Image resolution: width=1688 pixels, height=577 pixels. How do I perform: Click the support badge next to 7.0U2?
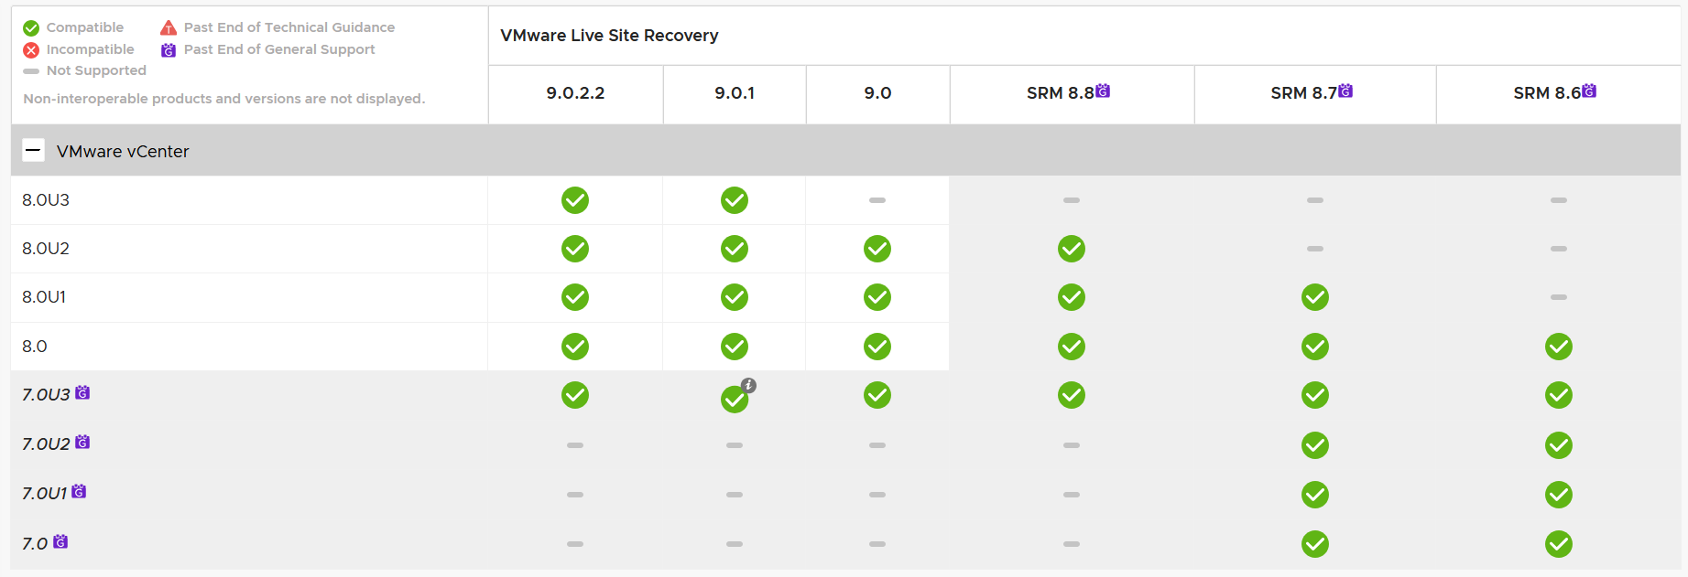pos(82,443)
